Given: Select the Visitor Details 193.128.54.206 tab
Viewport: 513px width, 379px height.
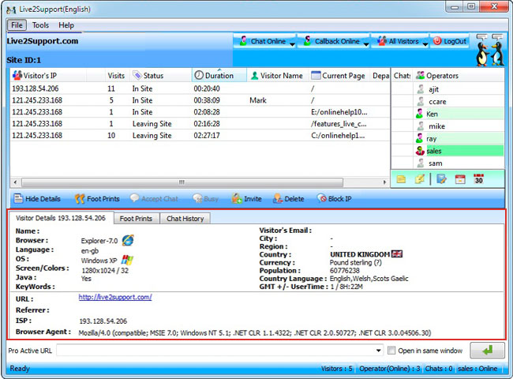Looking at the screenshot, I should coord(61,218).
